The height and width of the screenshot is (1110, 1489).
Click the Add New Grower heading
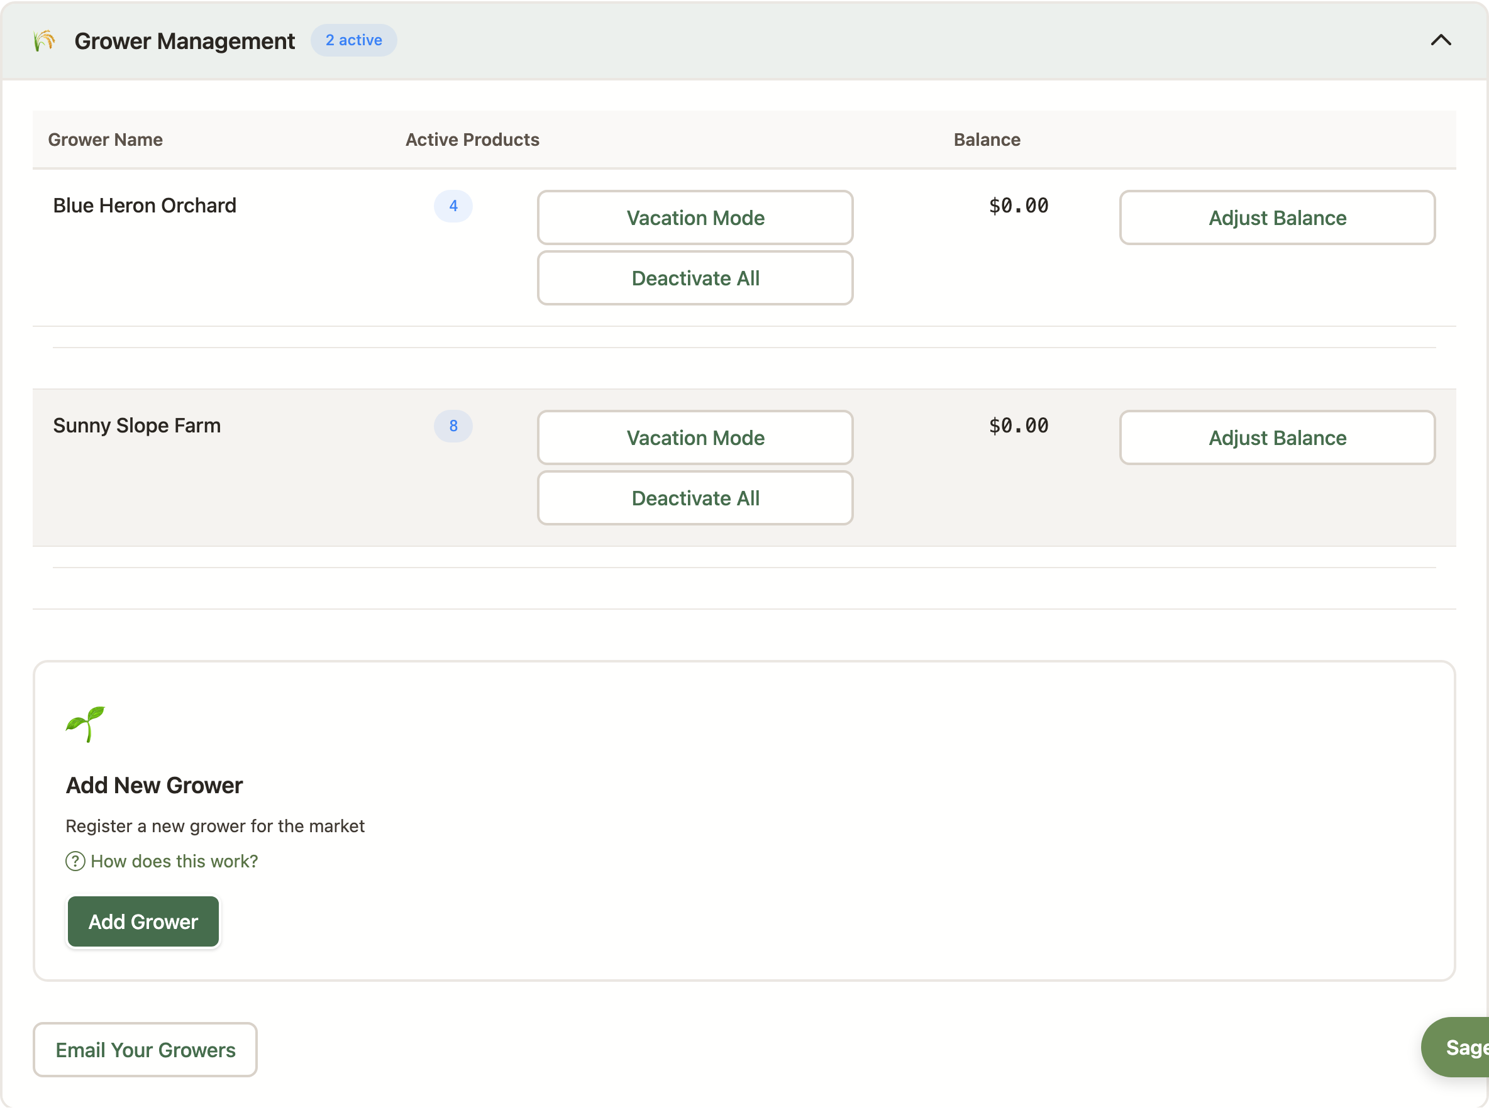(154, 785)
